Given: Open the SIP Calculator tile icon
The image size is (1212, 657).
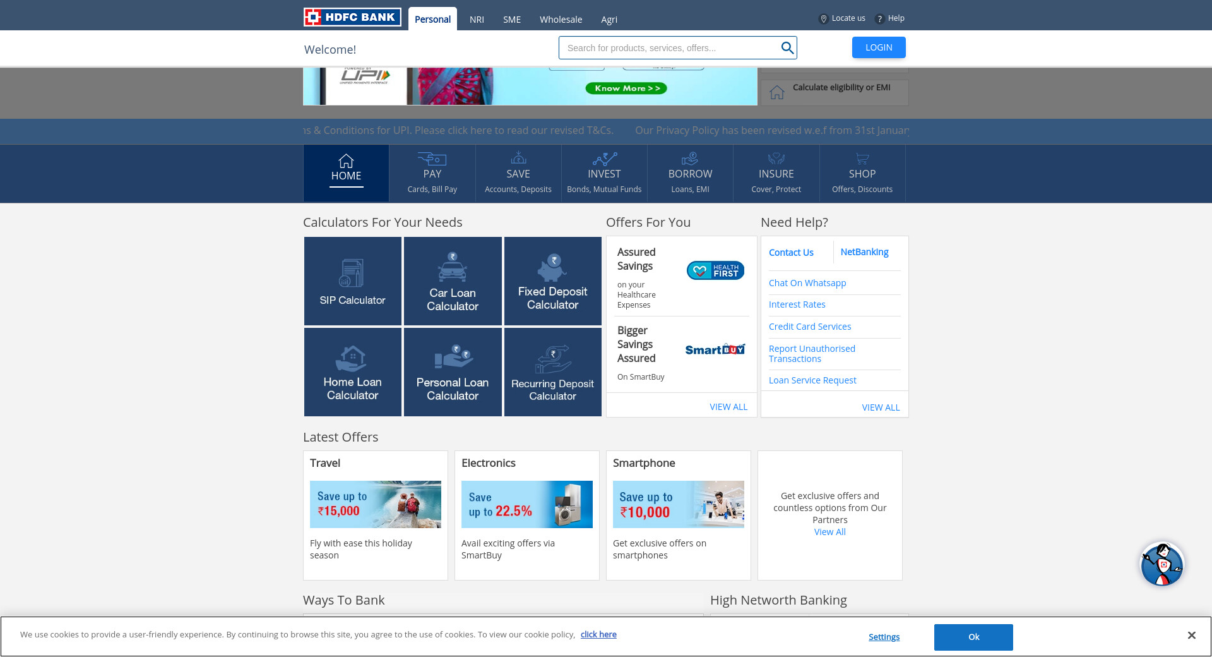Looking at the screenshot, I should (352, 273).
